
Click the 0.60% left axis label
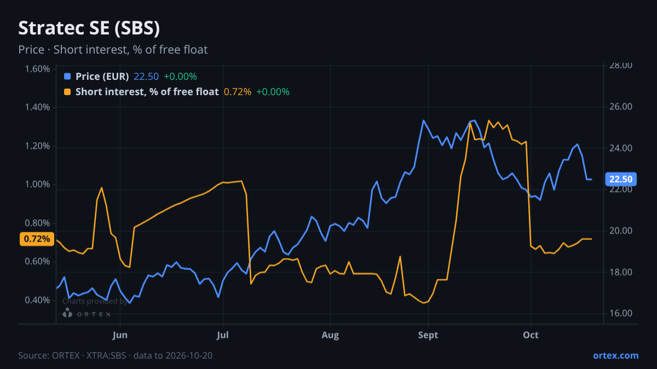(x=37, y=262)
